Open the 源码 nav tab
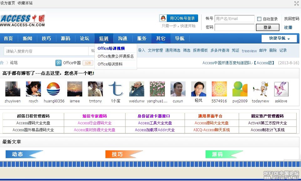301x181 pixels. coord(65,39)
